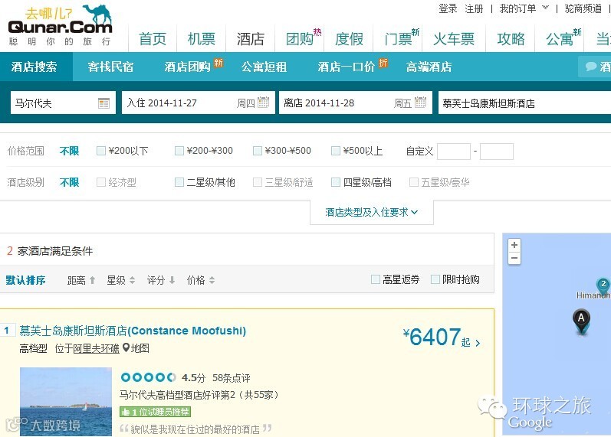This screenshot has width=611, height=437.
Task: Switch to the 酒店一口价 tab
Action: tap(347, 67)
